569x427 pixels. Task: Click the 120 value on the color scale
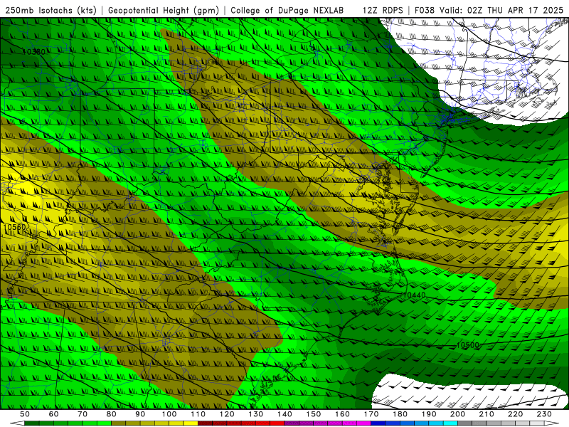coord(227,414)
